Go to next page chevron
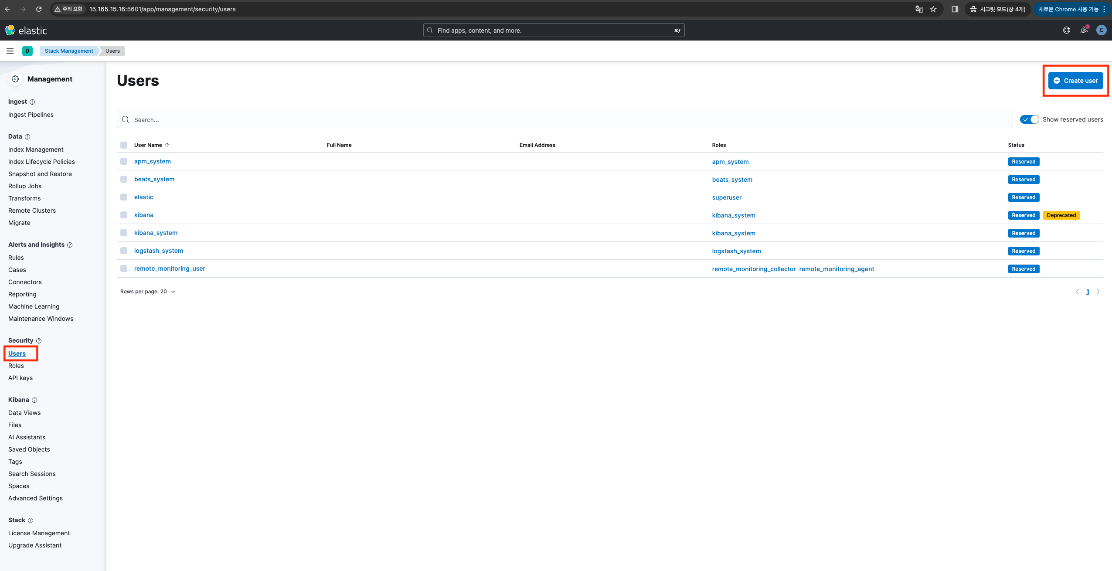The image size is (1112, 571). [x=1098, y=292]
